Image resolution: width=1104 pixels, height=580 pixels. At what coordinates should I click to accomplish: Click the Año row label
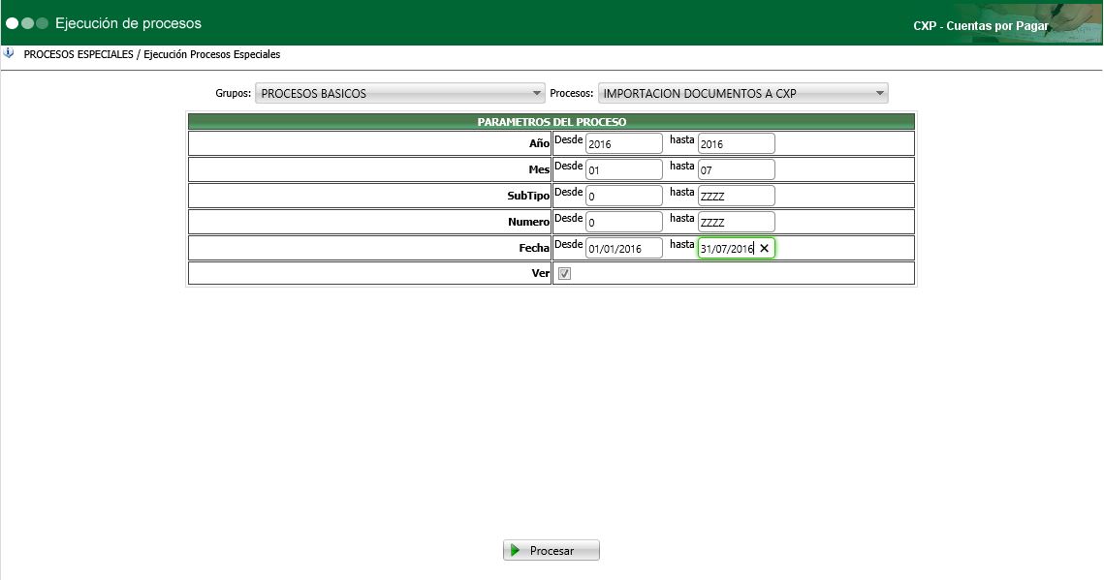539,143
